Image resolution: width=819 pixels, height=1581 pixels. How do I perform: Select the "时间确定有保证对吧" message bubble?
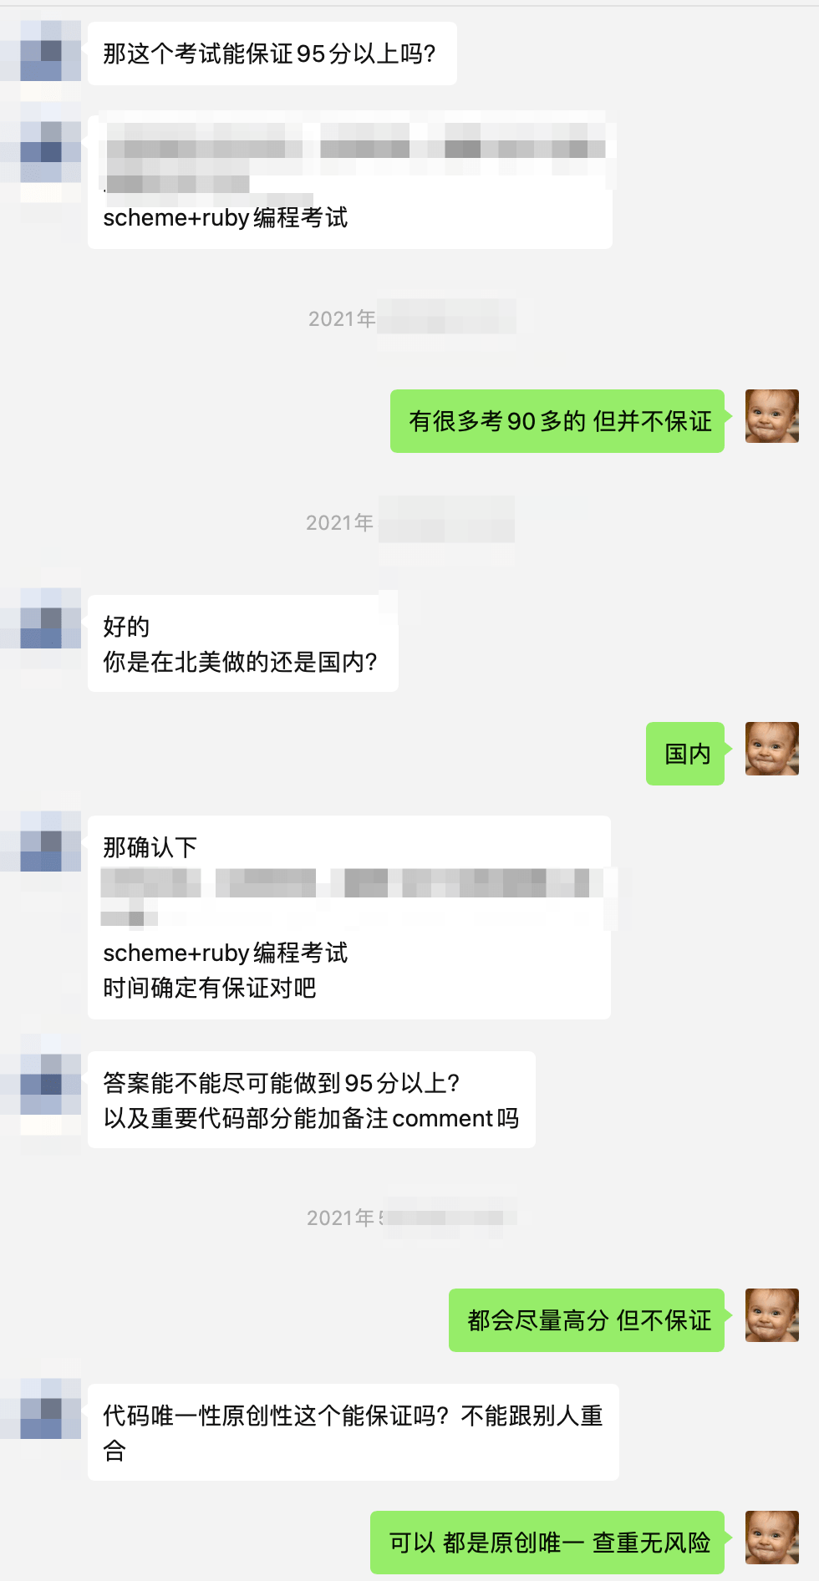tap(349, 918)
